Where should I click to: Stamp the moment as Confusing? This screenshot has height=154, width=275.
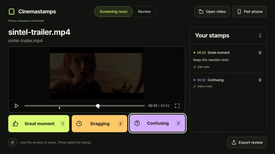tap(157, 123)
